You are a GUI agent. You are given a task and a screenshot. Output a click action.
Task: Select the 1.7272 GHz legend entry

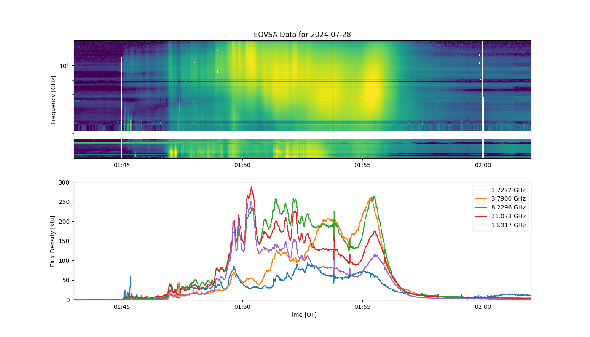click(501, 190)
